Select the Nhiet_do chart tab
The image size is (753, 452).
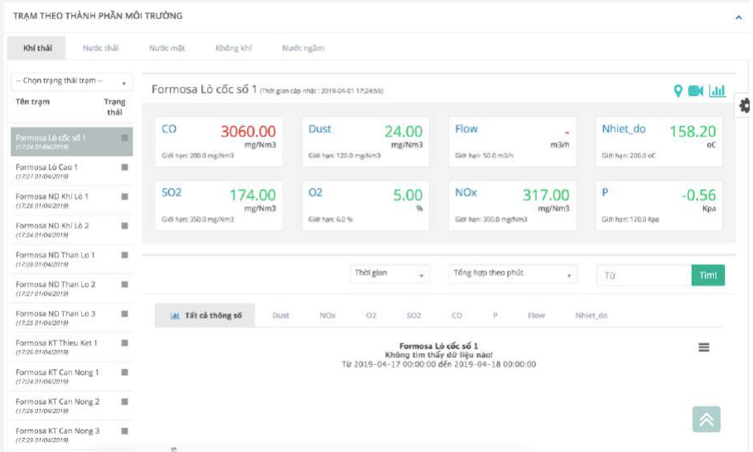coord(591,315)
